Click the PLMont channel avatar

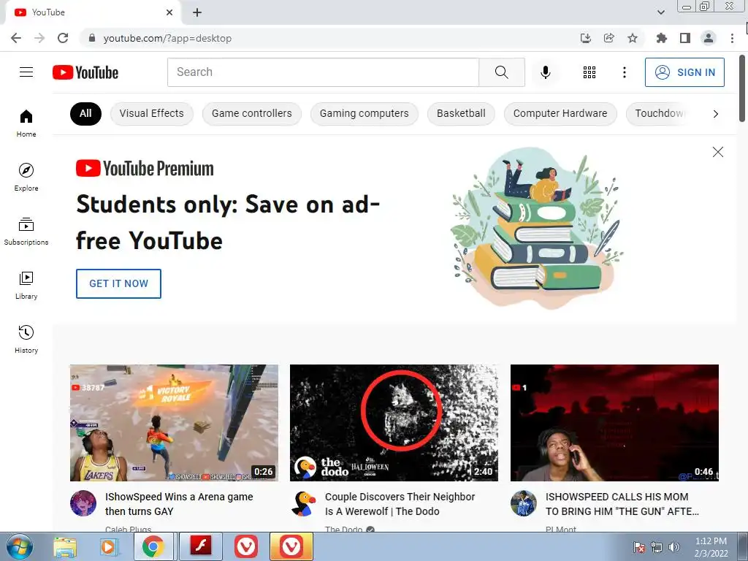523,503
